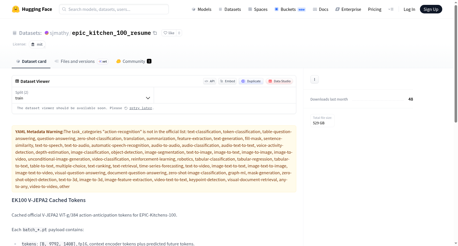Image resolution: width=458 pixels, height=246 pixels.
Task: Click Log In
Action: [409, 9]
